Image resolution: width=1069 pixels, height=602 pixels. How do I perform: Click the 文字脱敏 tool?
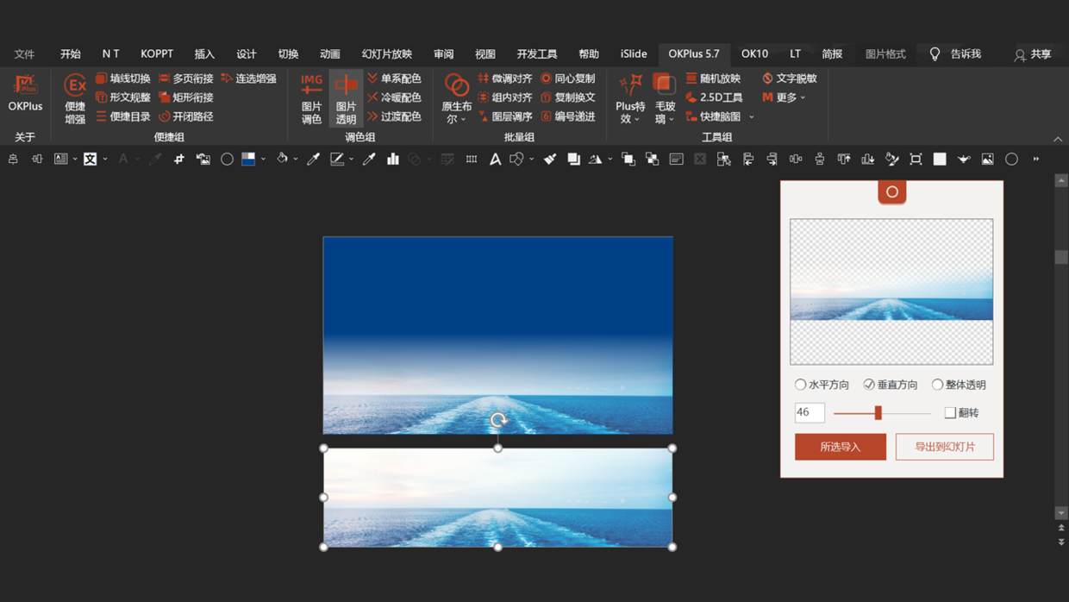[x=789, y=78]
